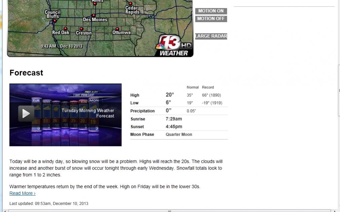Viewport: 340px width, 212px height.
Task: Click the Moon Phase row in table
Action: tap(178, 134)
